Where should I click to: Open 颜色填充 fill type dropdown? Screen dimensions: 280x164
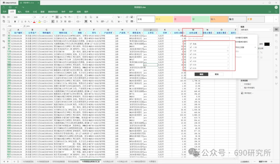point(256,30)
